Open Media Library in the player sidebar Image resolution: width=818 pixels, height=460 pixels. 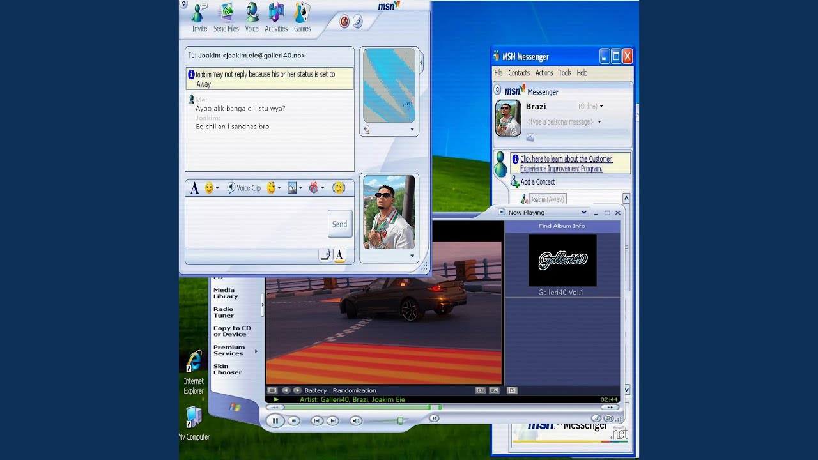click(226, 293)
